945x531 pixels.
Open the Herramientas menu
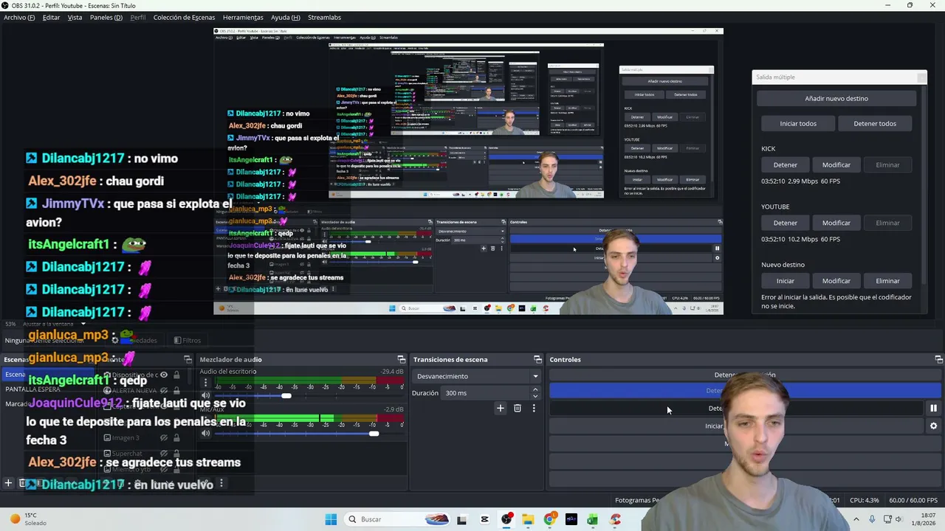coord(243,18)
